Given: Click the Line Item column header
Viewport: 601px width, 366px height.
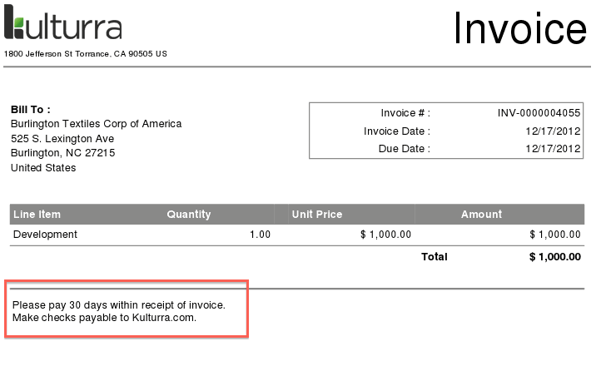Looking at the screenshot, I should coord(37,215).
